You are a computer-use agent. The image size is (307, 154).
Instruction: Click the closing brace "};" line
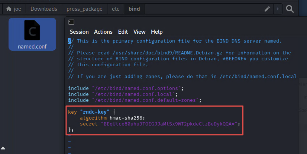pos(71,130)
